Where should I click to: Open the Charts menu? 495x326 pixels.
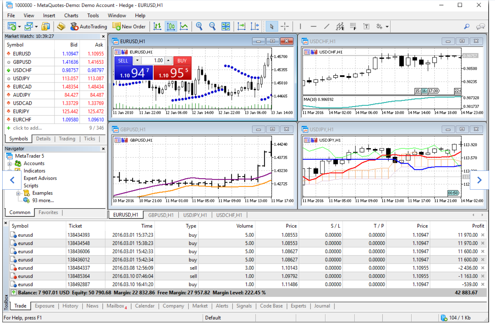[71, 16]
